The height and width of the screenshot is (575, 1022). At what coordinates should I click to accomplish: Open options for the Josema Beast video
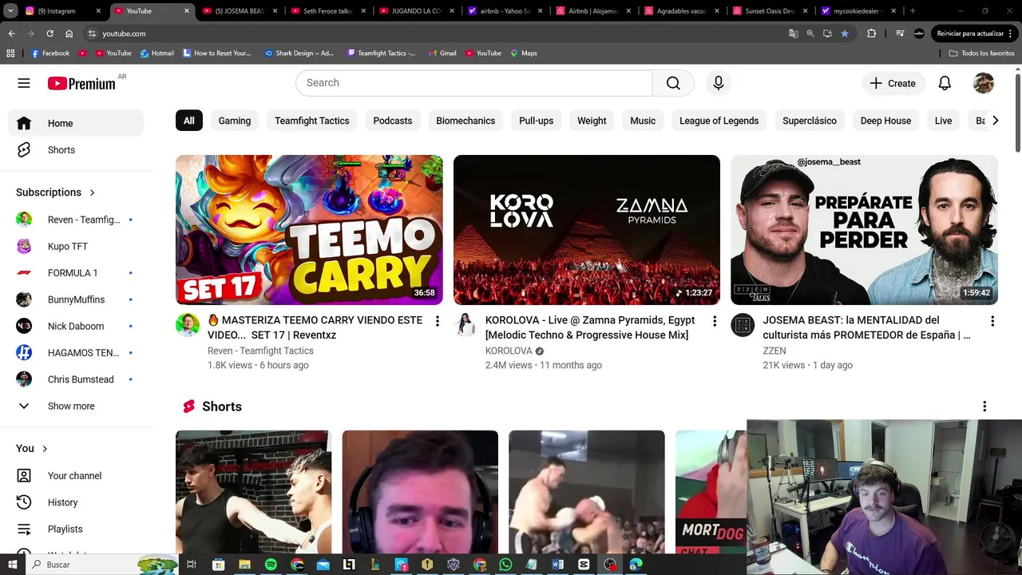pyautogui.click(x=992, y=321)
